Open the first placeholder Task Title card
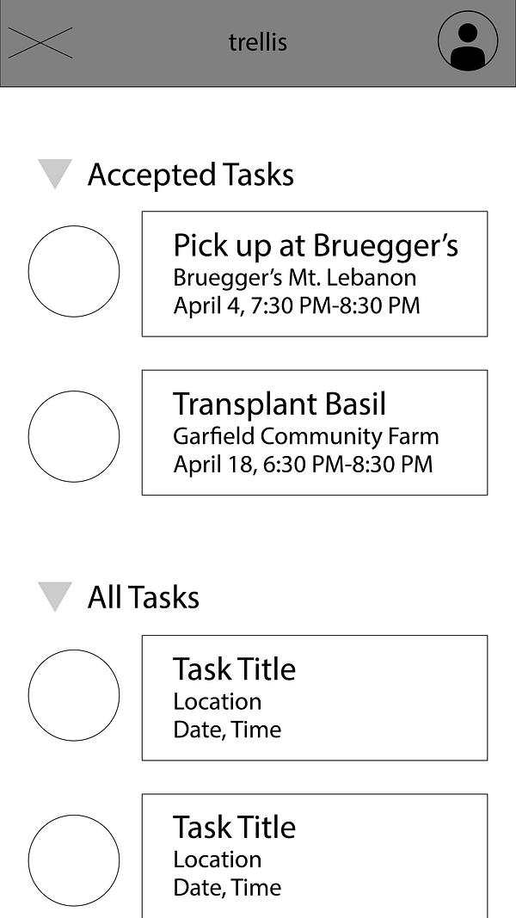 tap(315, 698)
